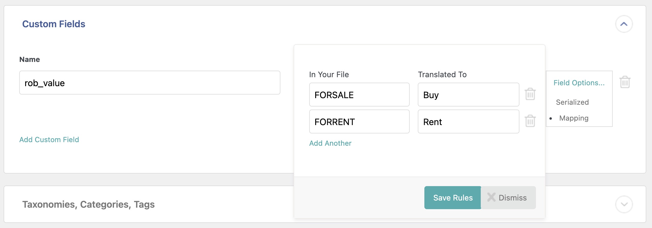Delete the FORSALE mapping rule row
652x228 pixels.
point(530,94)
